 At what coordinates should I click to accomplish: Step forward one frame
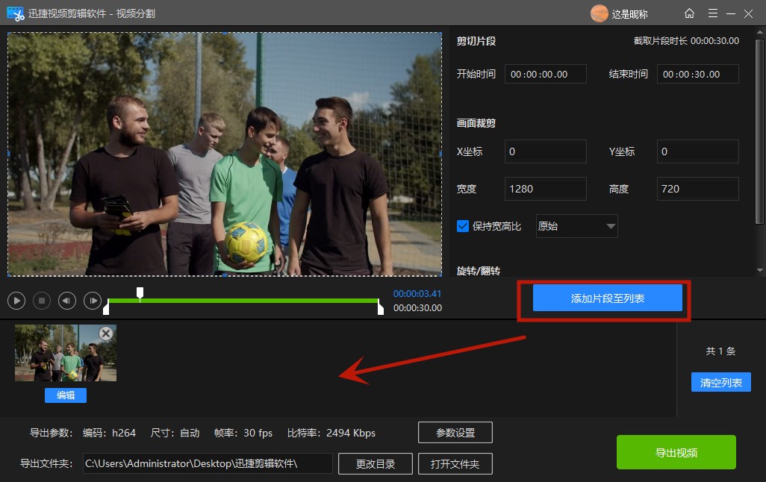(x=93, y=301)
